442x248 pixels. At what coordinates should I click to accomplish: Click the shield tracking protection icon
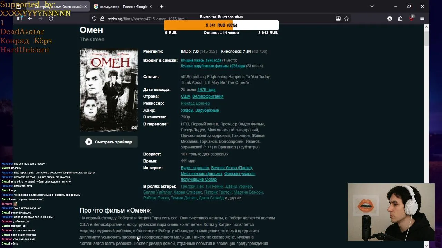[94, 19]
